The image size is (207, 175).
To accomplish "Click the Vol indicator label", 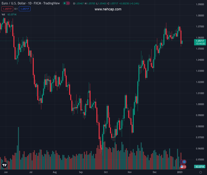I will [x=3, y=14].
